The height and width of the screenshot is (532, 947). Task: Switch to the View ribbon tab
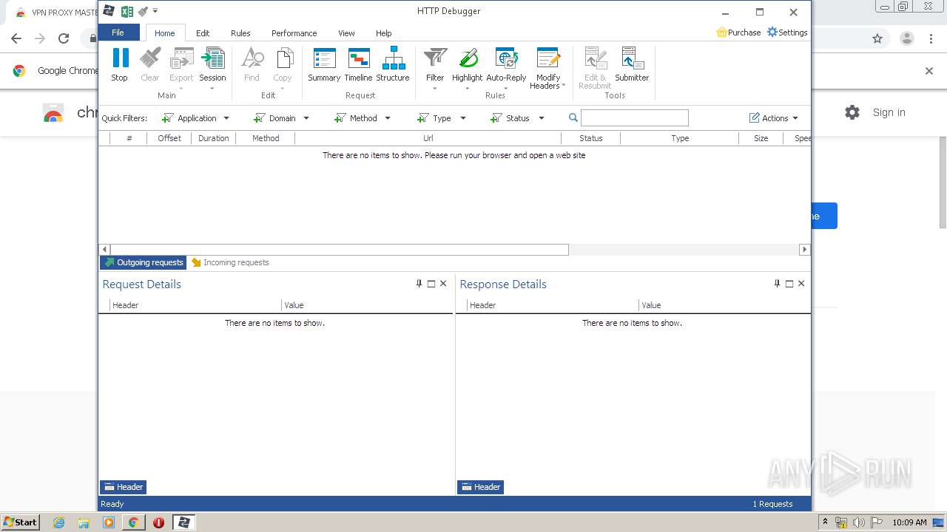pos(346,33)
